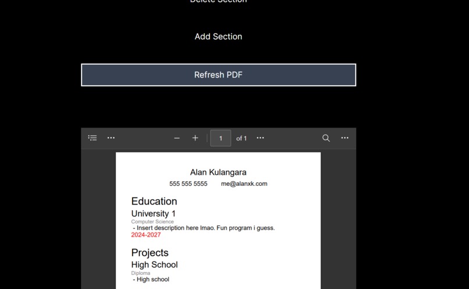Zoom out the PDF with the minus icon
The width and height of the screenshot is (469, 289).
[177, 138]
